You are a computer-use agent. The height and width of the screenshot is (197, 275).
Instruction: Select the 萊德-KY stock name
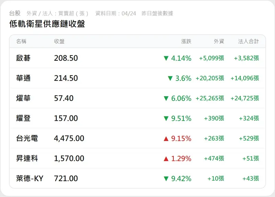click(x=30, y=178)
